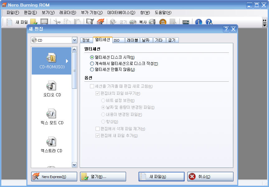
Task: Click compilation list scroll-down arrow
Action: [74, 165]
